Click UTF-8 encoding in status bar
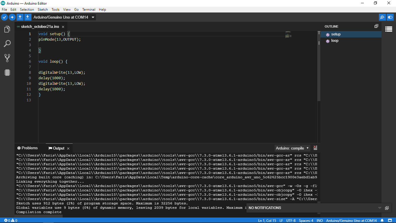Image resolution: width=396 pixels, height=223 pixels. point(291,220)
